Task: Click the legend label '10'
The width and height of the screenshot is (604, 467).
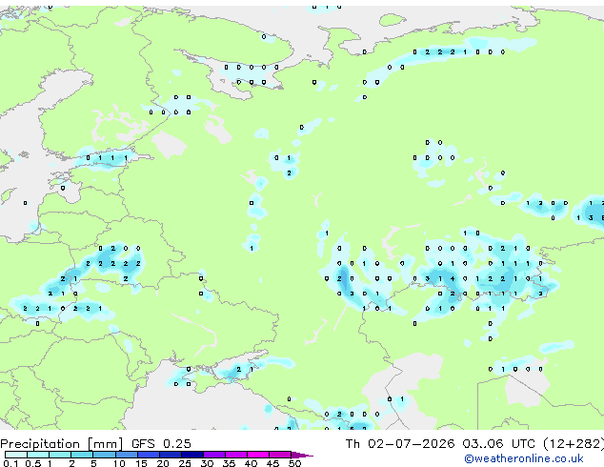Action: point(119,463)
